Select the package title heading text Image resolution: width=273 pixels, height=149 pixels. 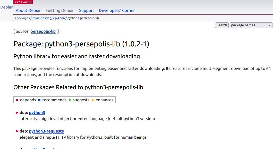[x=81, y=44]
